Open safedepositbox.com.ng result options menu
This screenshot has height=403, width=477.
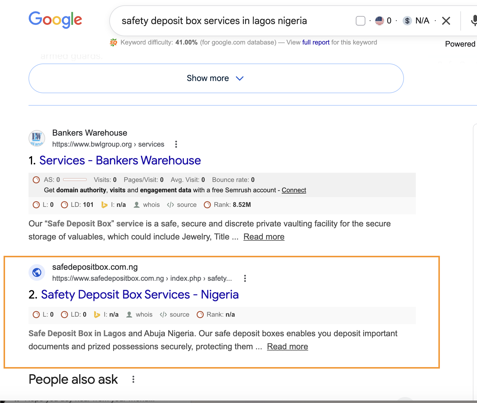point(245,278)
